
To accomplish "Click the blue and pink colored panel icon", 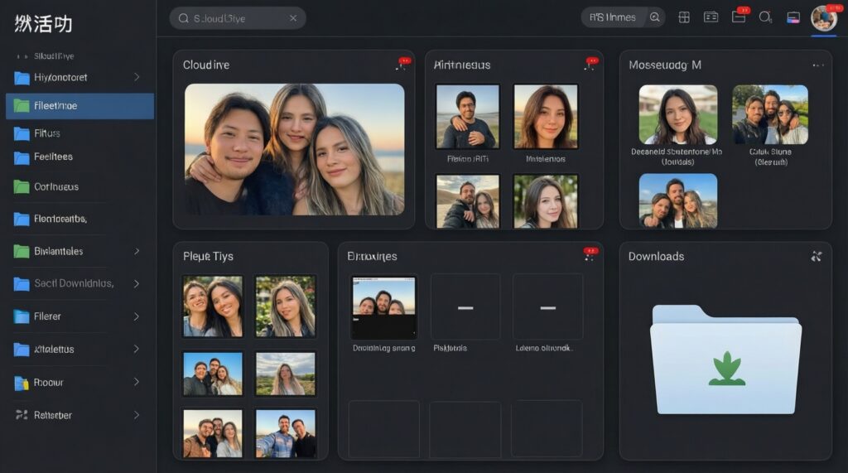I will (x=793, y=17).
